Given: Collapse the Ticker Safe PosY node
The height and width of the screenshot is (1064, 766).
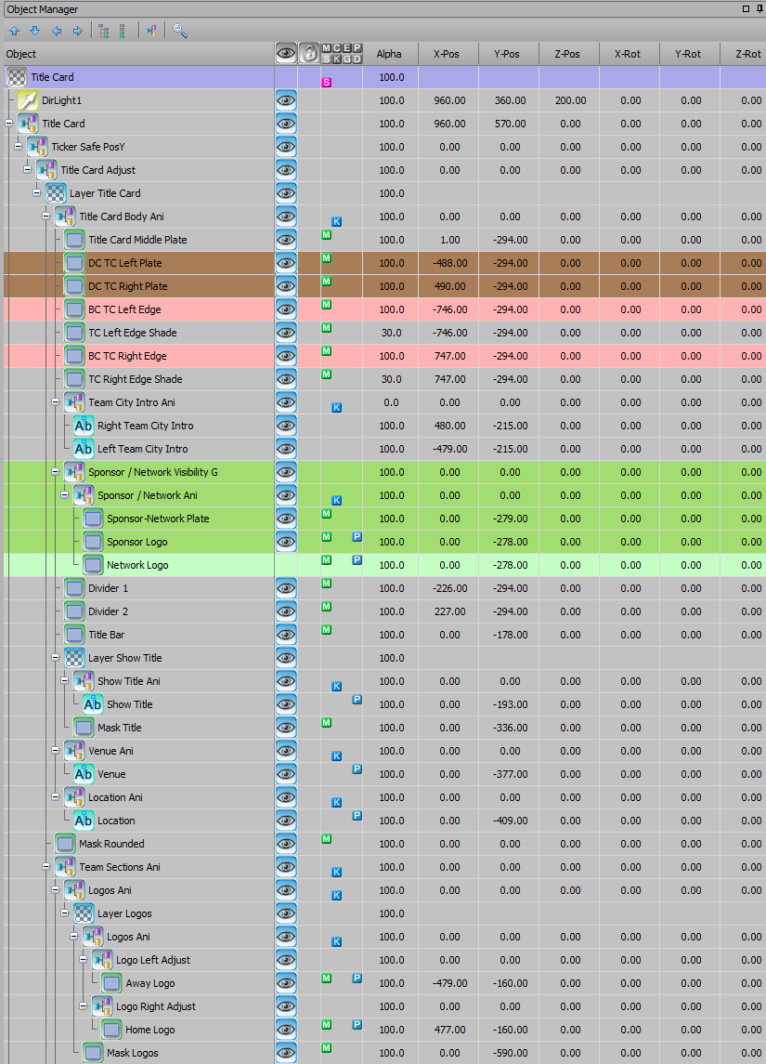Looking at the screenshot, I should 19,147.
